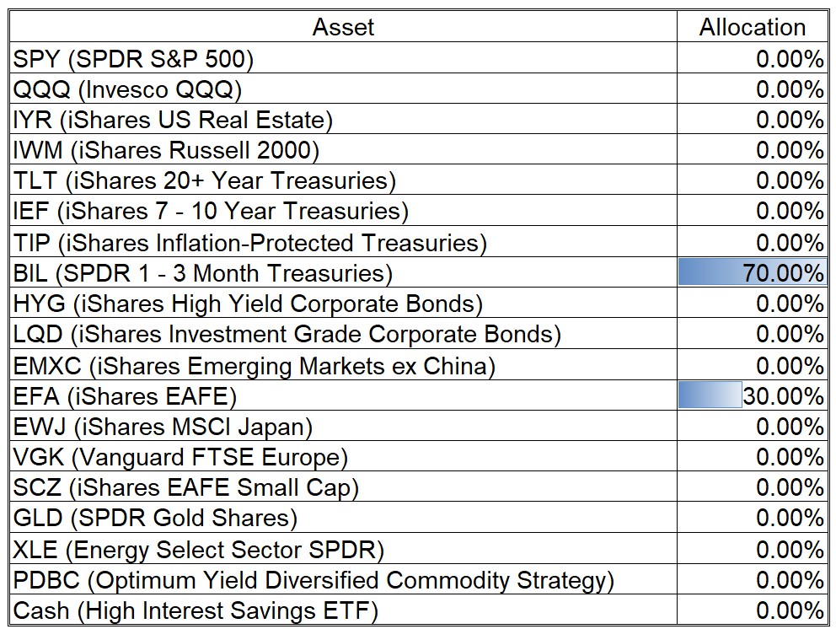Click the TIP Inflation-Protected Treasuries cell
This screenshot has width=836, height=629.
click(250, 243)
